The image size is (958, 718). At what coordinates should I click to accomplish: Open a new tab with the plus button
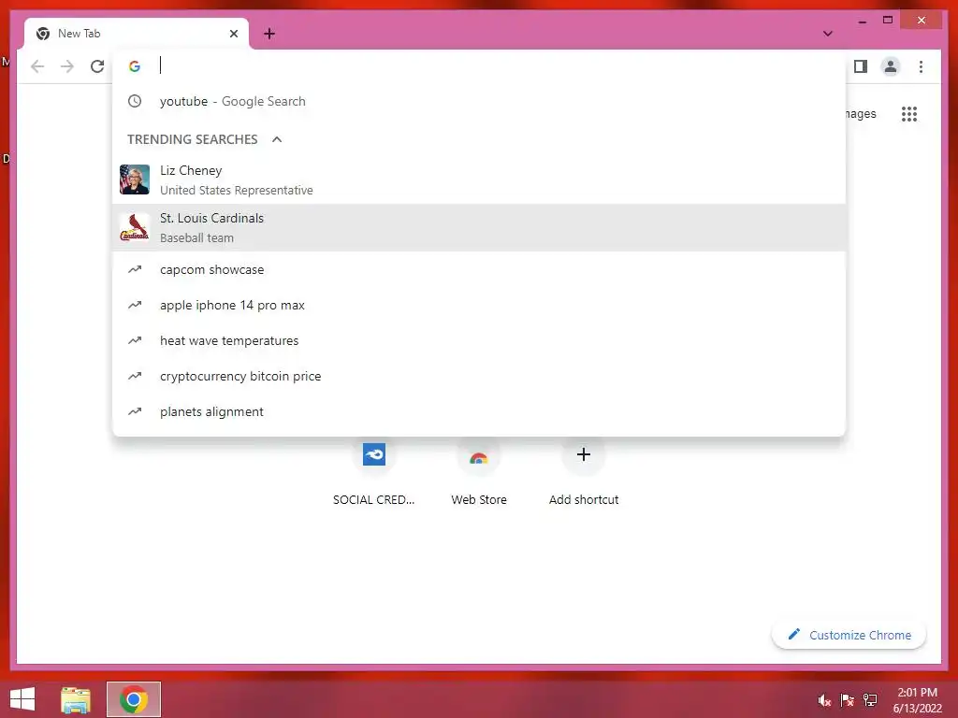click(269, 34)
